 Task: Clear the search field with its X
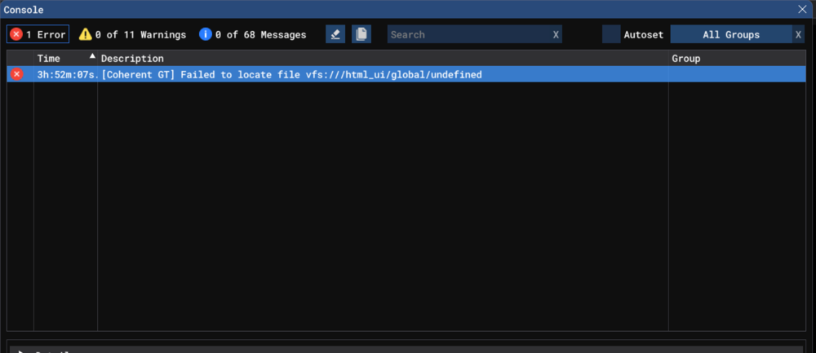pos(556,34)
